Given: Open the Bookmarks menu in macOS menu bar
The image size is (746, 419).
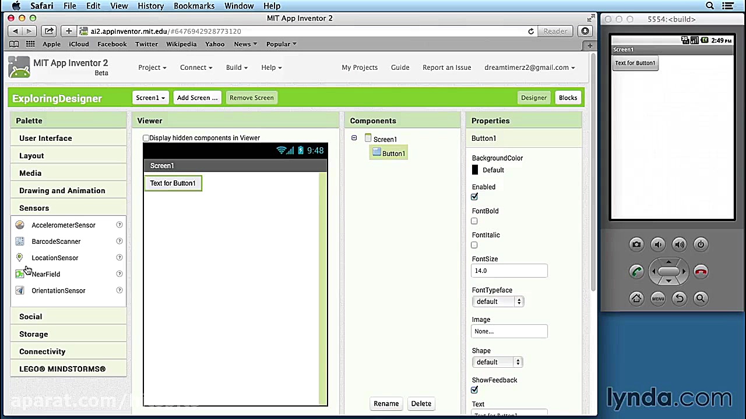Looking at the screenshot, I should [194, 6].
